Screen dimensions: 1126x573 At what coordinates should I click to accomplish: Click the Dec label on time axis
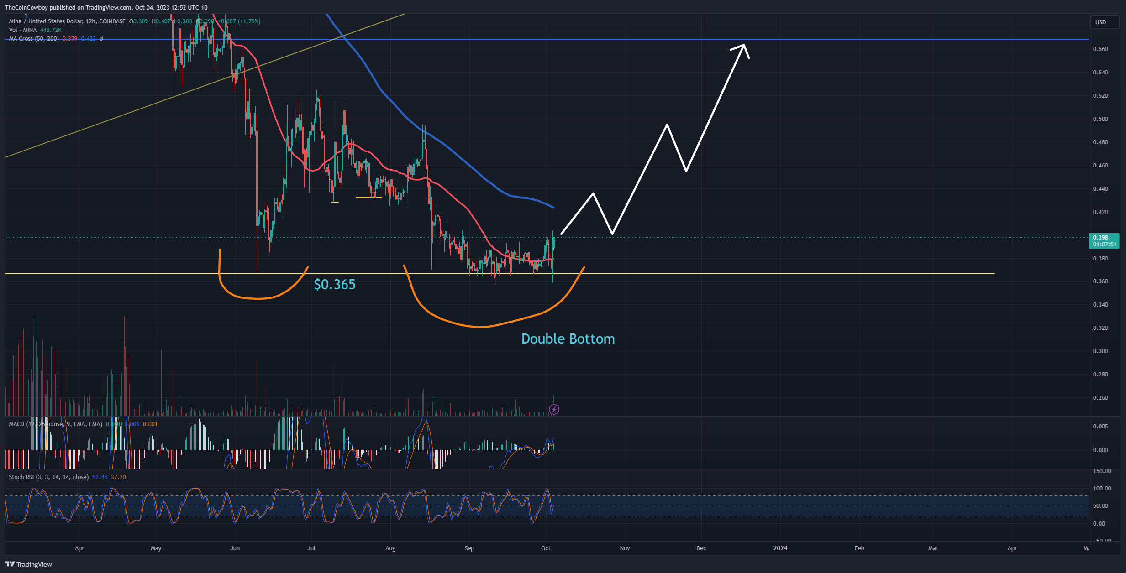(701, 548)
